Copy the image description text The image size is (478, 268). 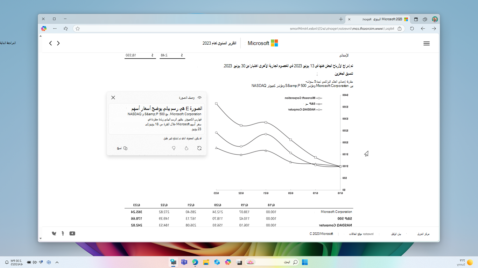(122, 148)
